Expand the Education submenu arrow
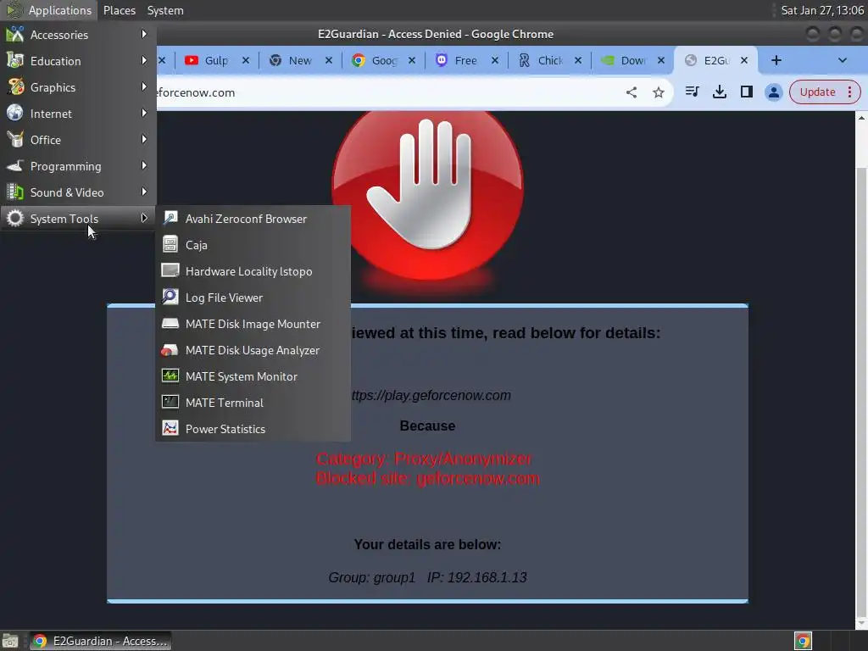Screen dimensions: 868x651 [x=144, y=60]
